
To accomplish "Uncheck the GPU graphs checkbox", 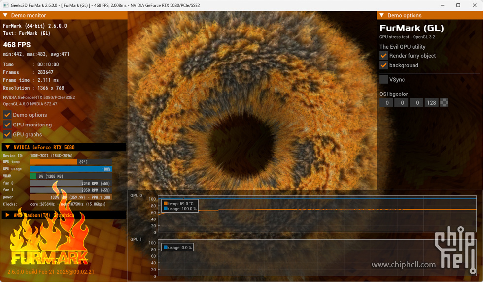I will click(7, 134).
